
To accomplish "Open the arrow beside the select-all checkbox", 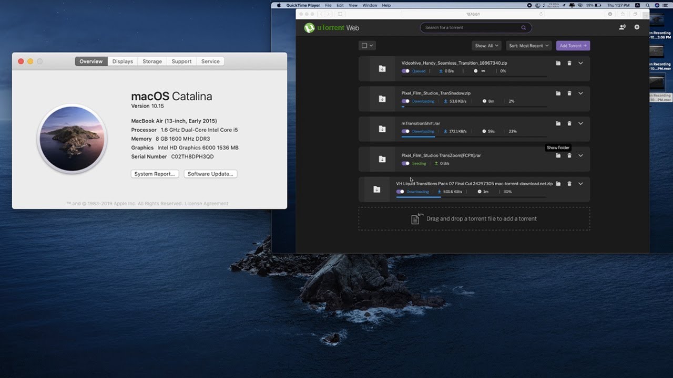I will (x=371, y=46).
